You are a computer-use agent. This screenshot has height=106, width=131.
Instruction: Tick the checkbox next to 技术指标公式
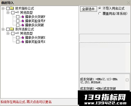pyautogui.click(x=8, y=8)
